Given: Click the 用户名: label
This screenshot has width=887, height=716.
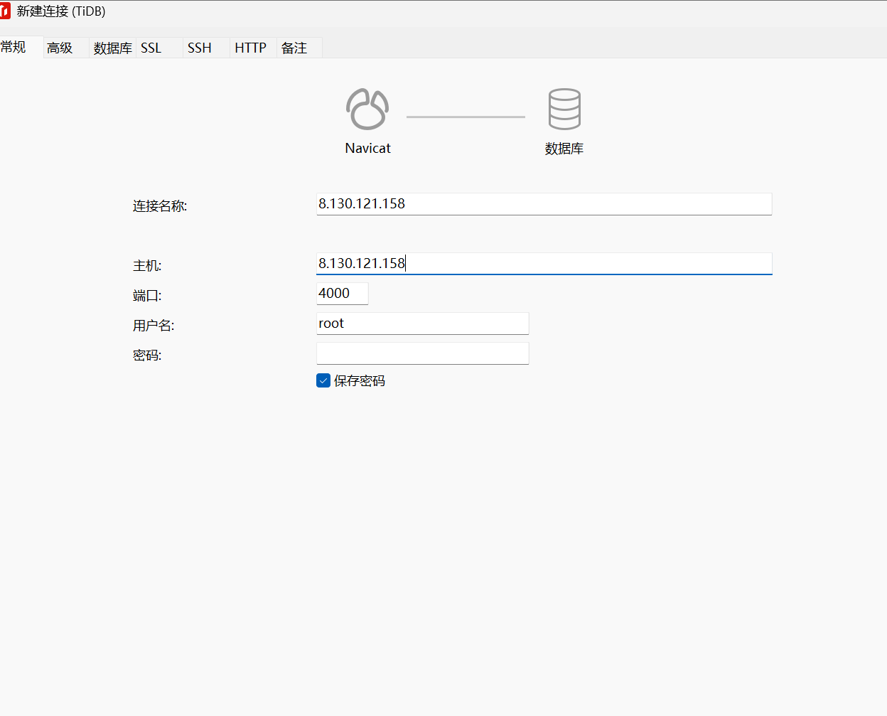Looking at the screenshot, I should coord(154,326).
